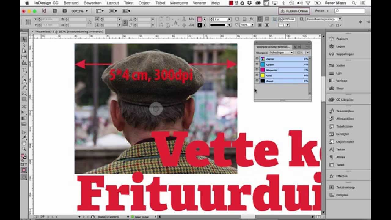Open the Venster menu
391x220 pixels.
(x=199, y=3)
